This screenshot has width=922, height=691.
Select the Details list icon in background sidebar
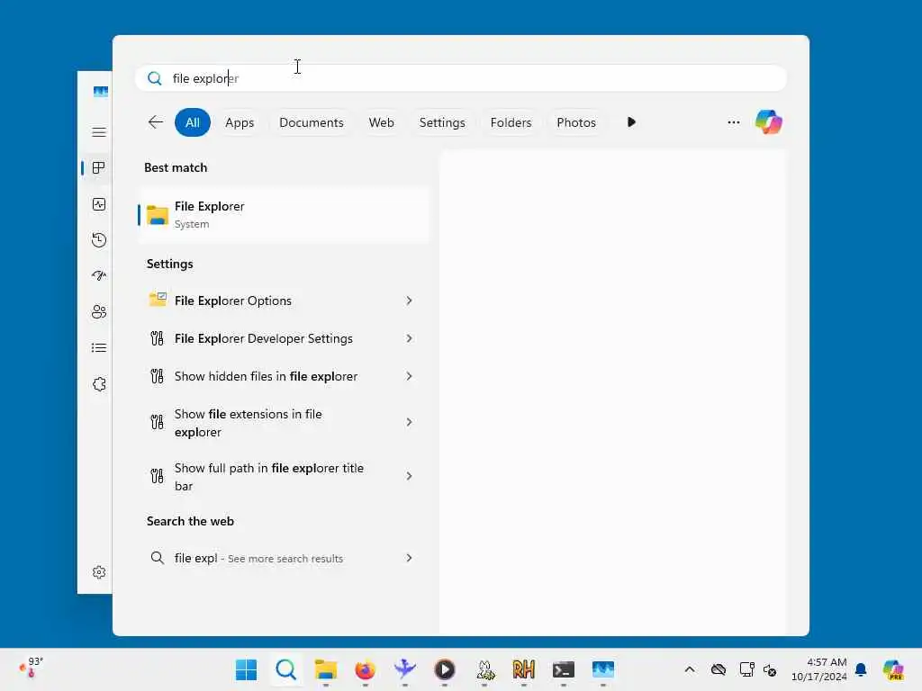coord(99,348)
